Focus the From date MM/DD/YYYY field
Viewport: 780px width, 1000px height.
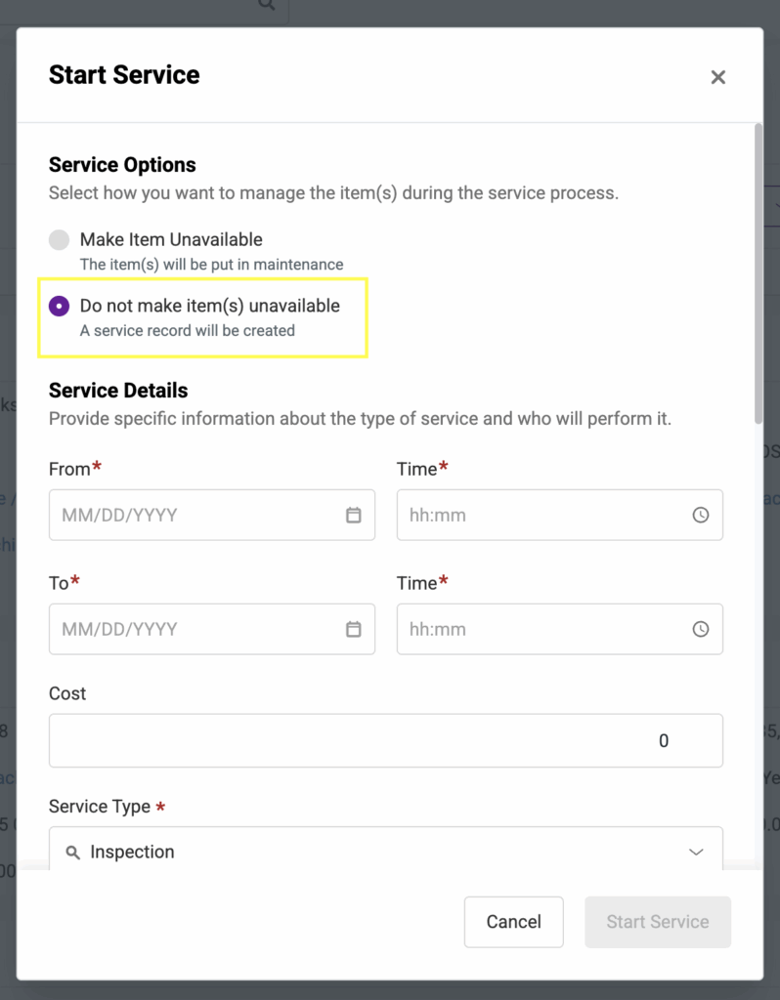pos(195,515)
